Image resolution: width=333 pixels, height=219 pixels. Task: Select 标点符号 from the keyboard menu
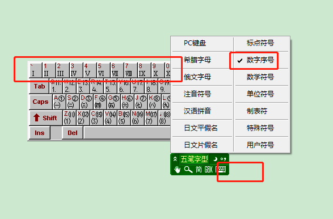tap(262, 43)
